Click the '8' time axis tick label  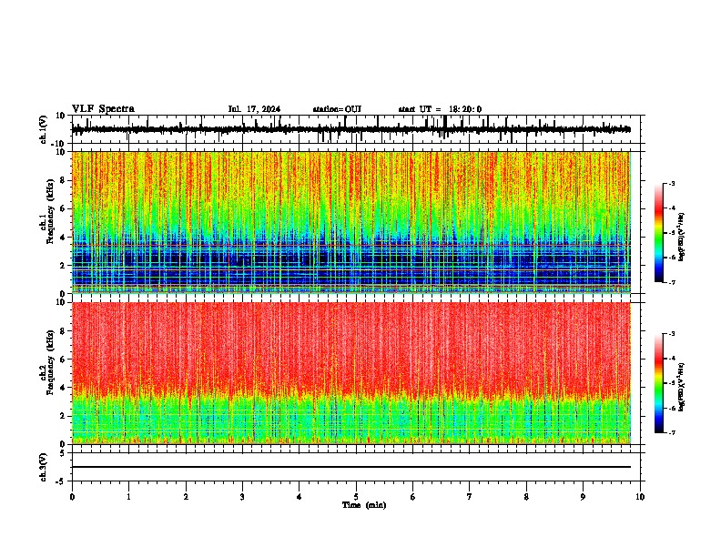point(526,497)
